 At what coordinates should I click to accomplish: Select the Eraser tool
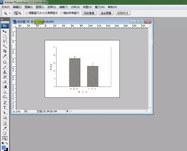(5, 82)
